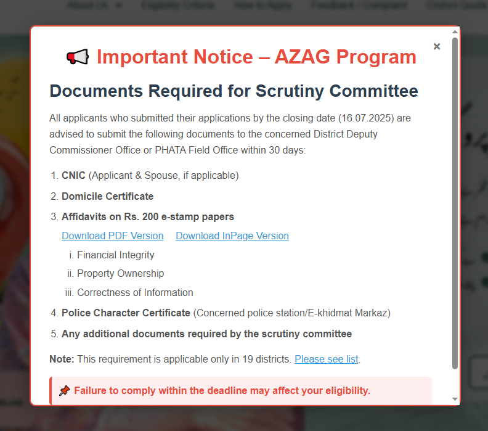Click the bold CNIC list item

(x=73, y=175)
